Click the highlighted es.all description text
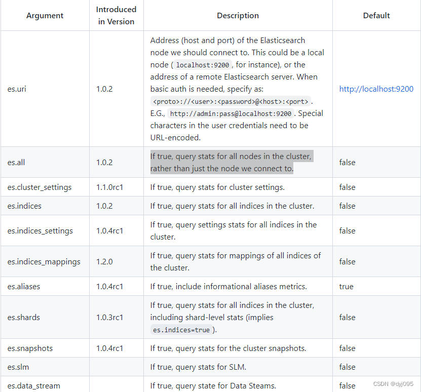This screenshot has height=392, width=421. (x=231, y=162)
